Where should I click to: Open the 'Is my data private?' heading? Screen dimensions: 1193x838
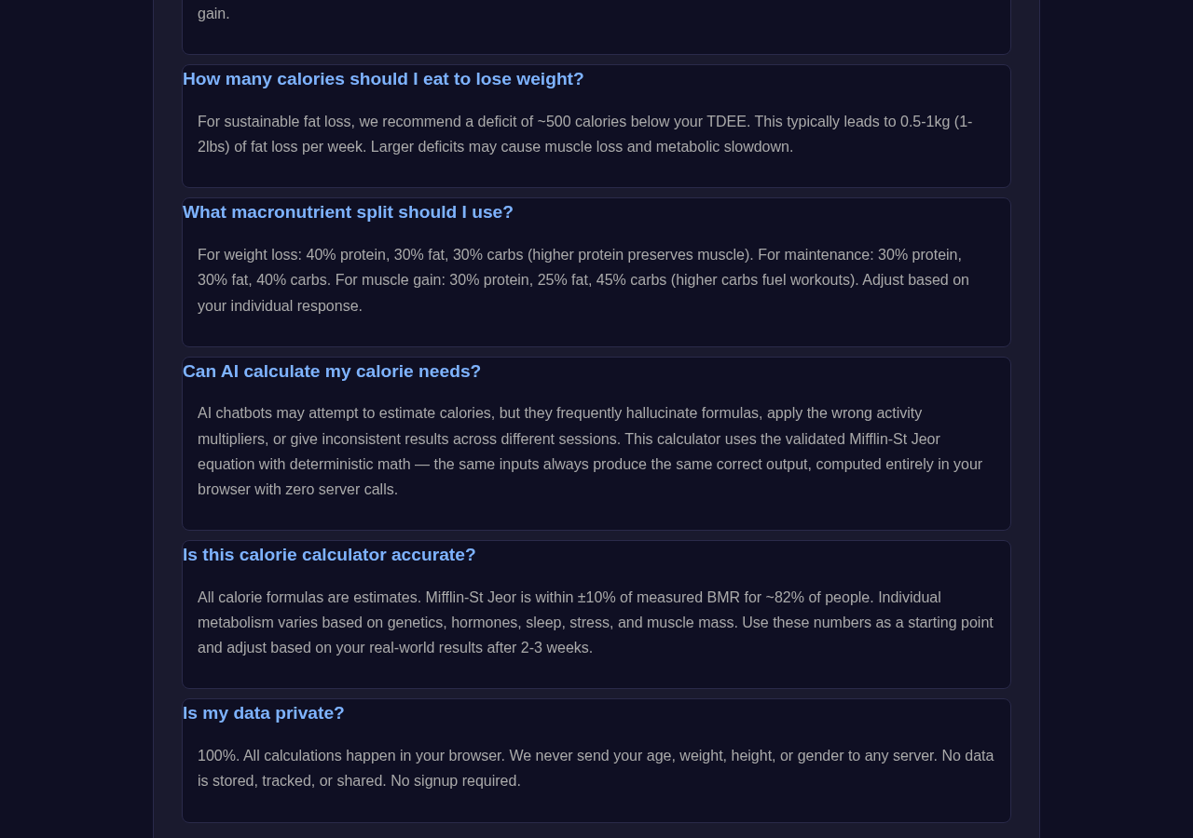click(x=264, y=713)
